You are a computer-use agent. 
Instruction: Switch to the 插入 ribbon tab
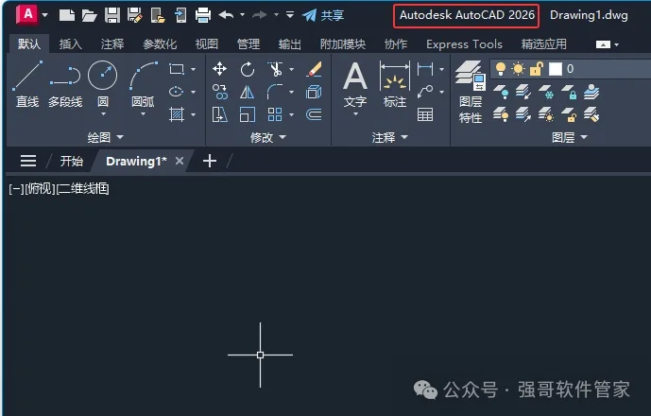tap(70, 44)
